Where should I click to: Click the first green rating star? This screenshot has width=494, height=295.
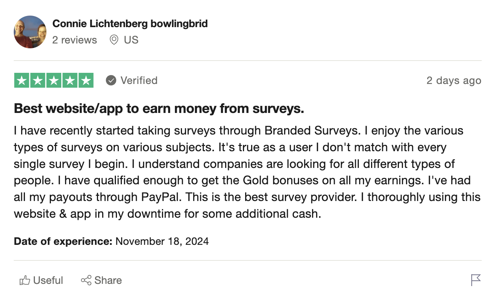pos(22,81)
